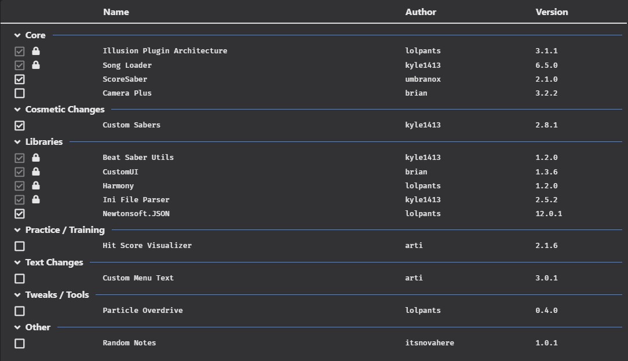Enable the Hit Score Visualizer mod

tap(20, 246)
